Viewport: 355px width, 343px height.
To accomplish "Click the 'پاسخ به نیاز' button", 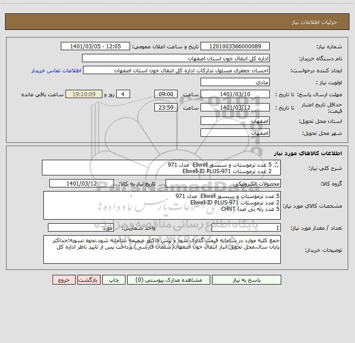I will [247, 279].
